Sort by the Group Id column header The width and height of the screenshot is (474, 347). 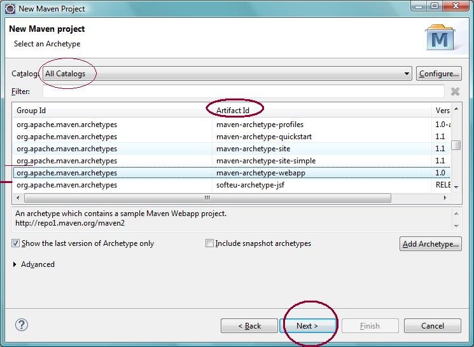tap(113, 111)
